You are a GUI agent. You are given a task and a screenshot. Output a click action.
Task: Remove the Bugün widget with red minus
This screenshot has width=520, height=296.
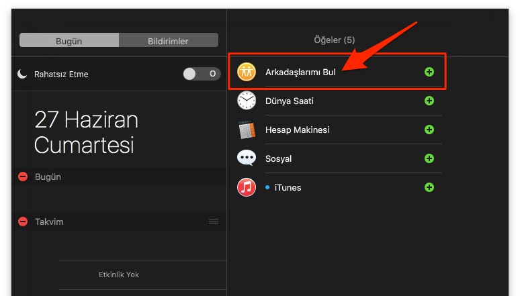pyautogui.click(x=23, y=177)
